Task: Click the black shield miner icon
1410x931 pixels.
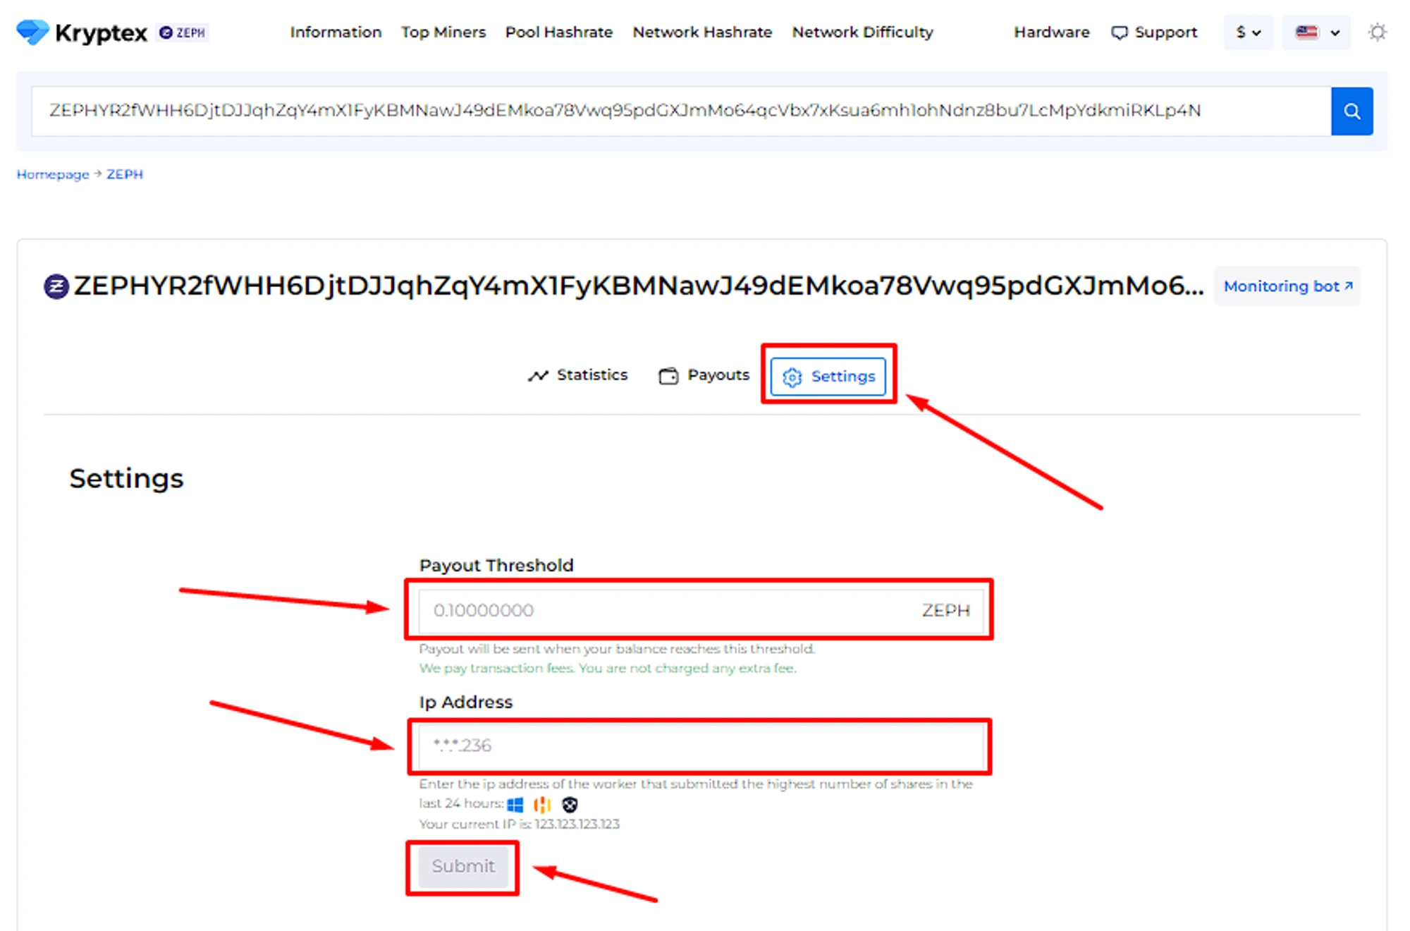Action: [x=570, y=804]
